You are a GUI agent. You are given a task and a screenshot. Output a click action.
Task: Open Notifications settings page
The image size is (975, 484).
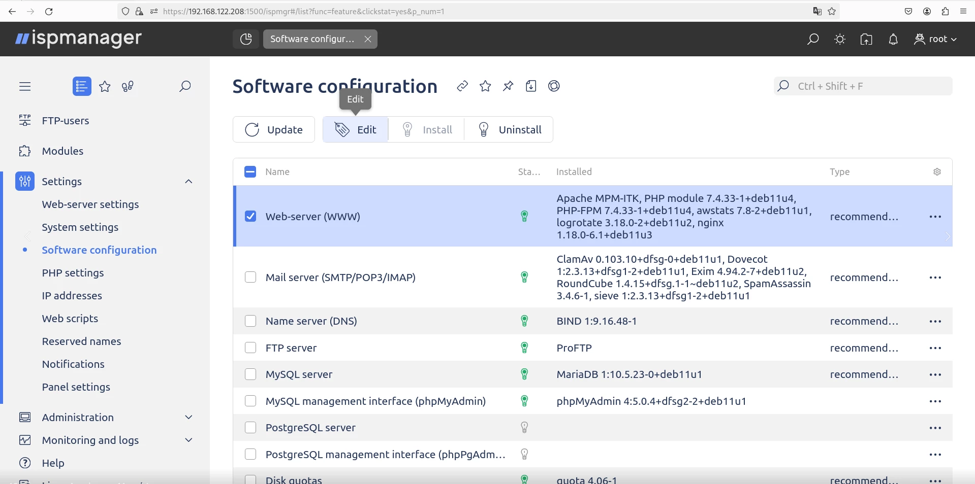[x=73, y=364]
